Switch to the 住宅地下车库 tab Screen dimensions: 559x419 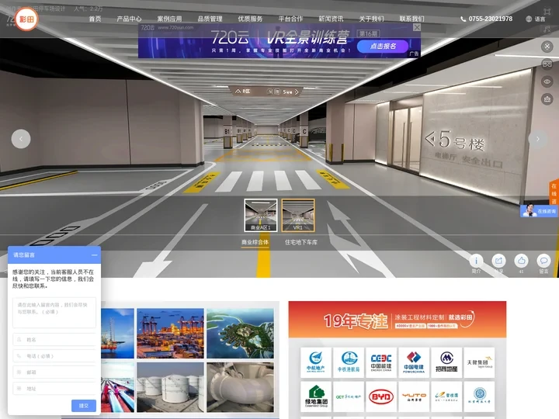(301, 242)
